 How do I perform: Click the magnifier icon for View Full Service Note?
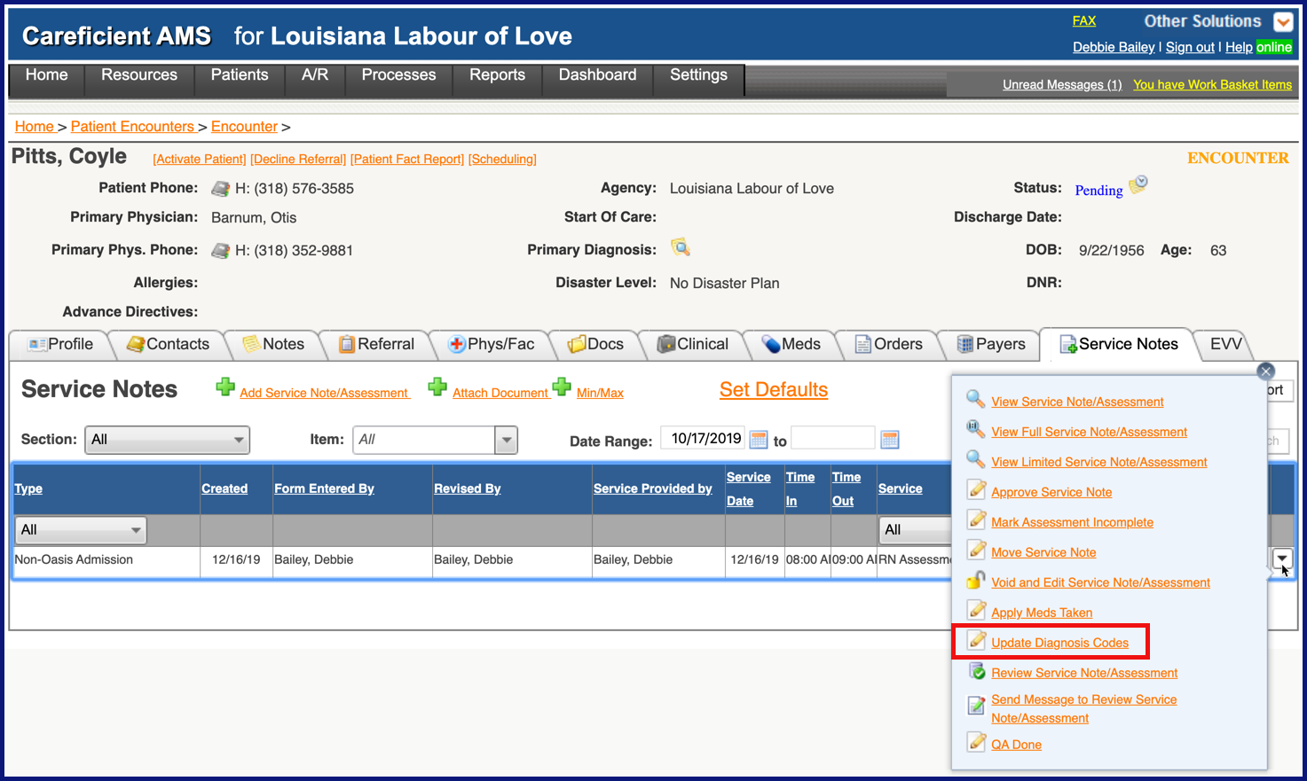pos(976,430)
